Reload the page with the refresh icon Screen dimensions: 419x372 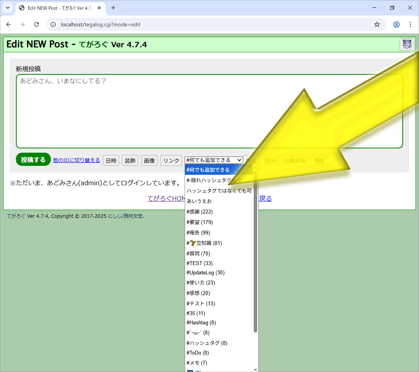click(36, 24)
